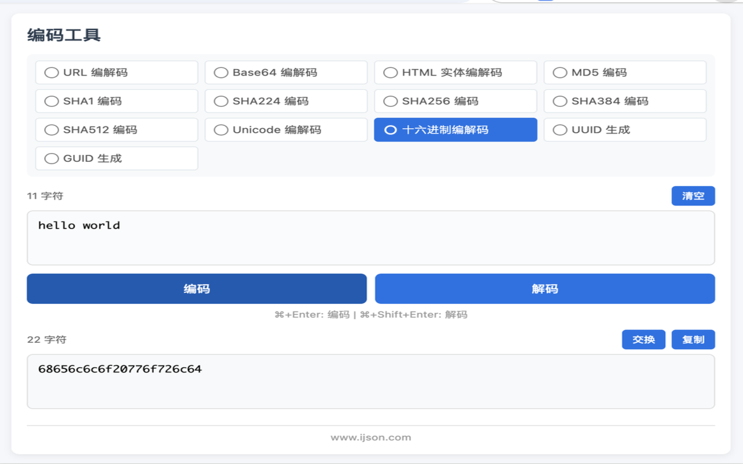Click the 编码工具 page heading
Screen dimensions: 743x464
click(x=64, y=35)
